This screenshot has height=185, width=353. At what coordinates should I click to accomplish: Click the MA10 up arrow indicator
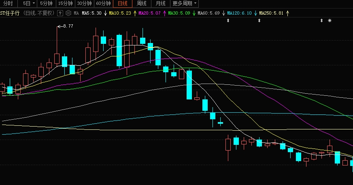click(135, 13)
